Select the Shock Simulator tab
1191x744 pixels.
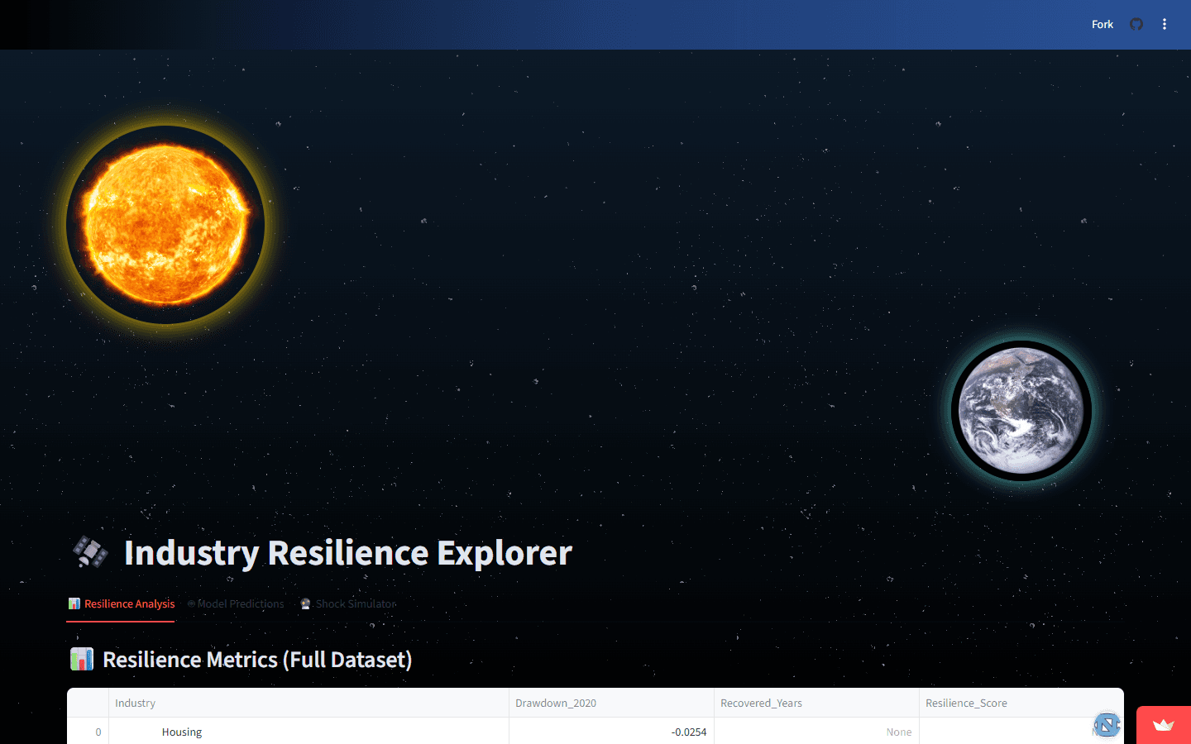coord(347,604)
